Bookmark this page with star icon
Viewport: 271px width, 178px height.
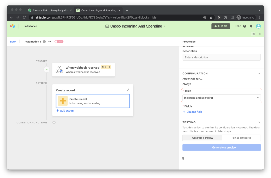[211, 17]
